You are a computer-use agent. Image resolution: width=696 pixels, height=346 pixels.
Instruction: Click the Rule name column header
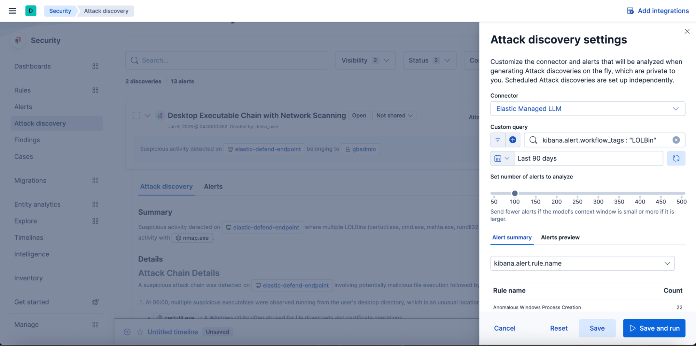pyautogui.click(x=509, y=290)
